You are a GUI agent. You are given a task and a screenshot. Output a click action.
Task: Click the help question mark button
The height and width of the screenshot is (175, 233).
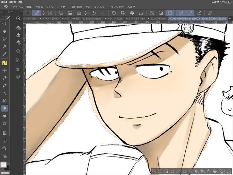click(x=210, y=13)
